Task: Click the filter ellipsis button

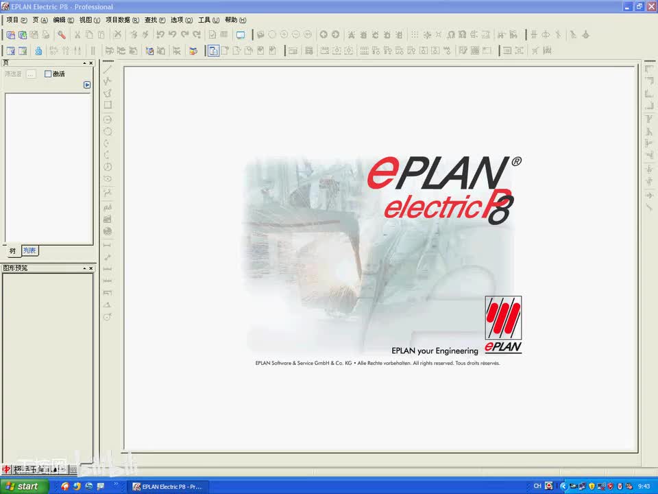Action: 31,74
